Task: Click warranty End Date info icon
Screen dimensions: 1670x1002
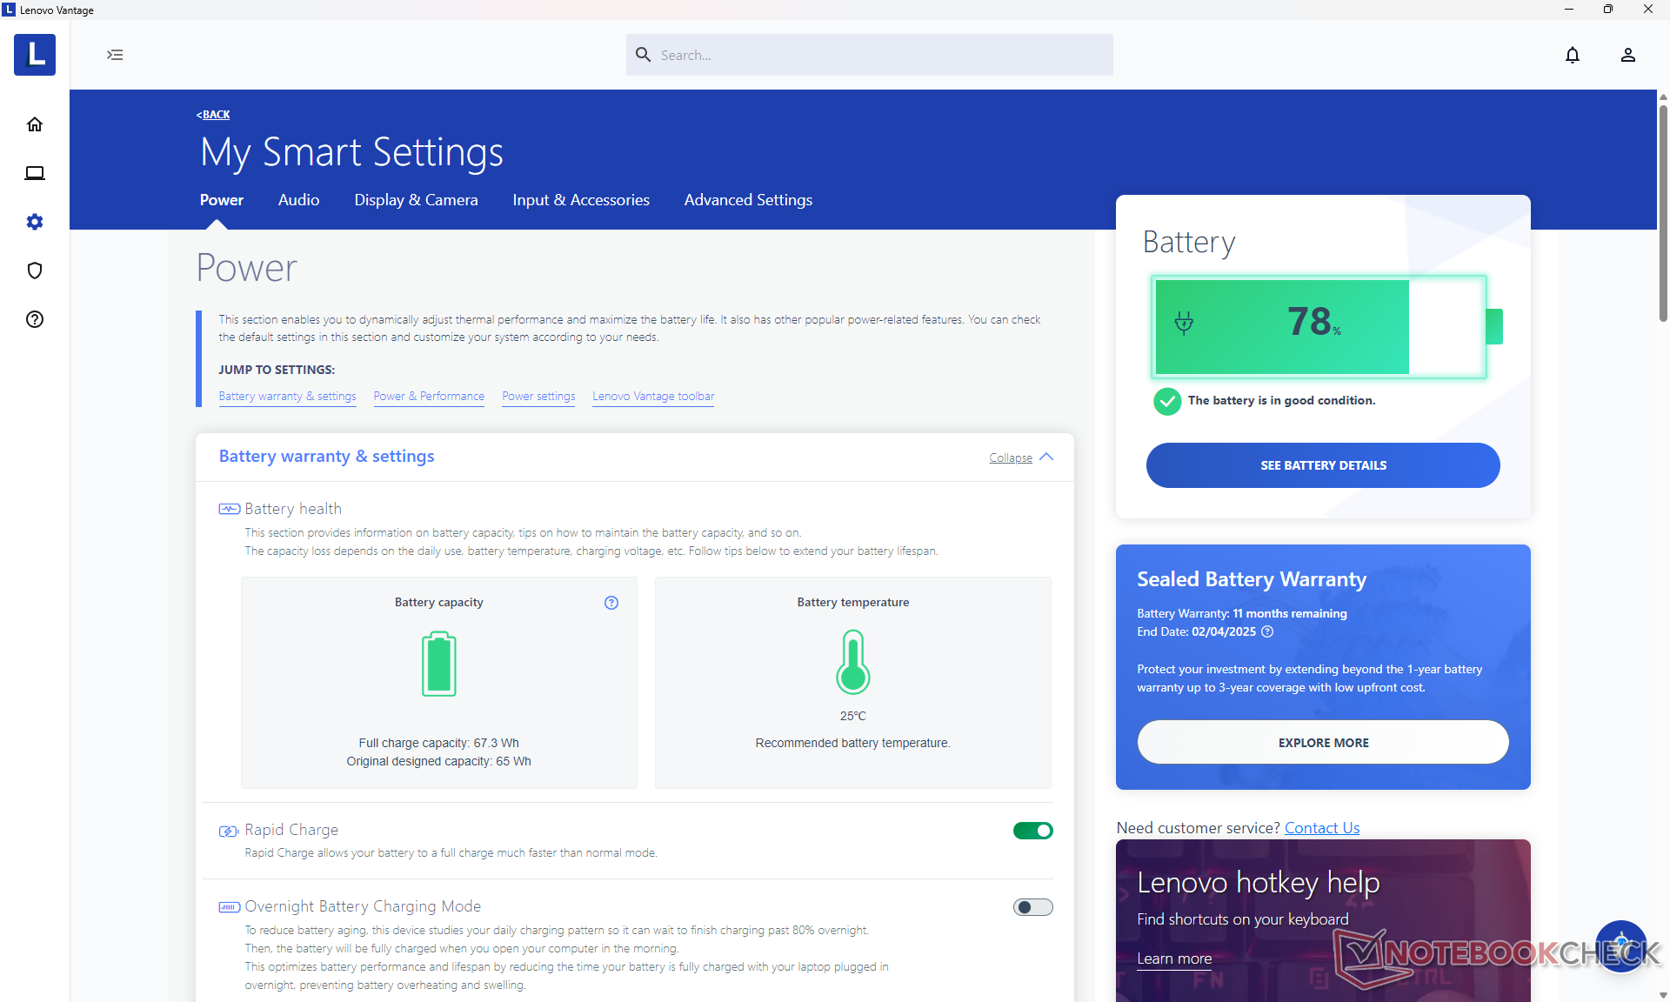Action: [x=1267, y=632]
